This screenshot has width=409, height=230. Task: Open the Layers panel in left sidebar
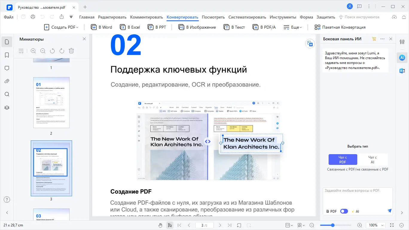pos(7,108)
